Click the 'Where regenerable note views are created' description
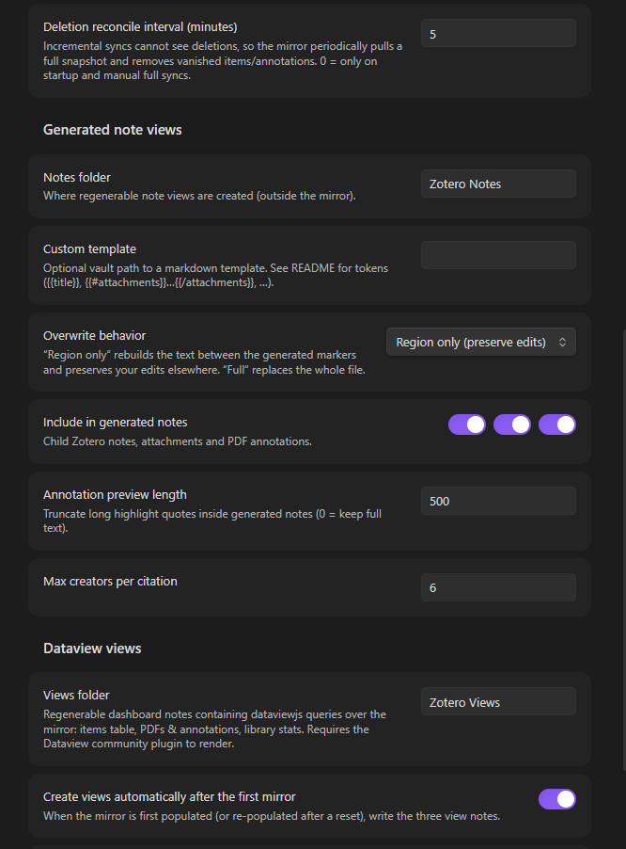Image resolution: width=626 pixels, height=849 pixels. (x=199, y=196)
